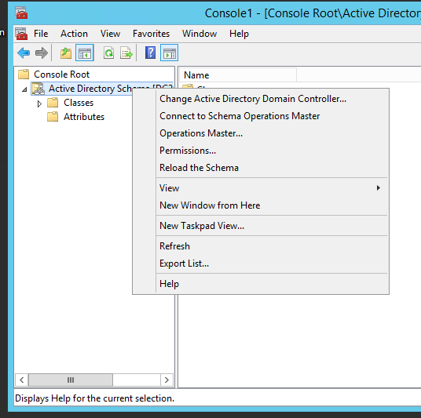Screen dimensions: 421x418
Task: Click the Export List toolbar icon
Action: (x=126, y=53)
